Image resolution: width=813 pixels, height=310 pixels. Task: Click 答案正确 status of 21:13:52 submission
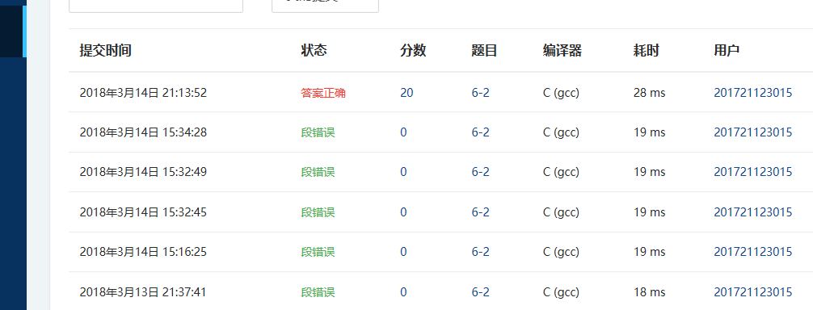[x=323, y=93]
